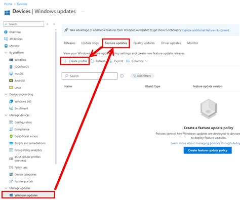
Task: Click the Refresh toolbar button
Action: pyautogui.click(x=98, y=61)
